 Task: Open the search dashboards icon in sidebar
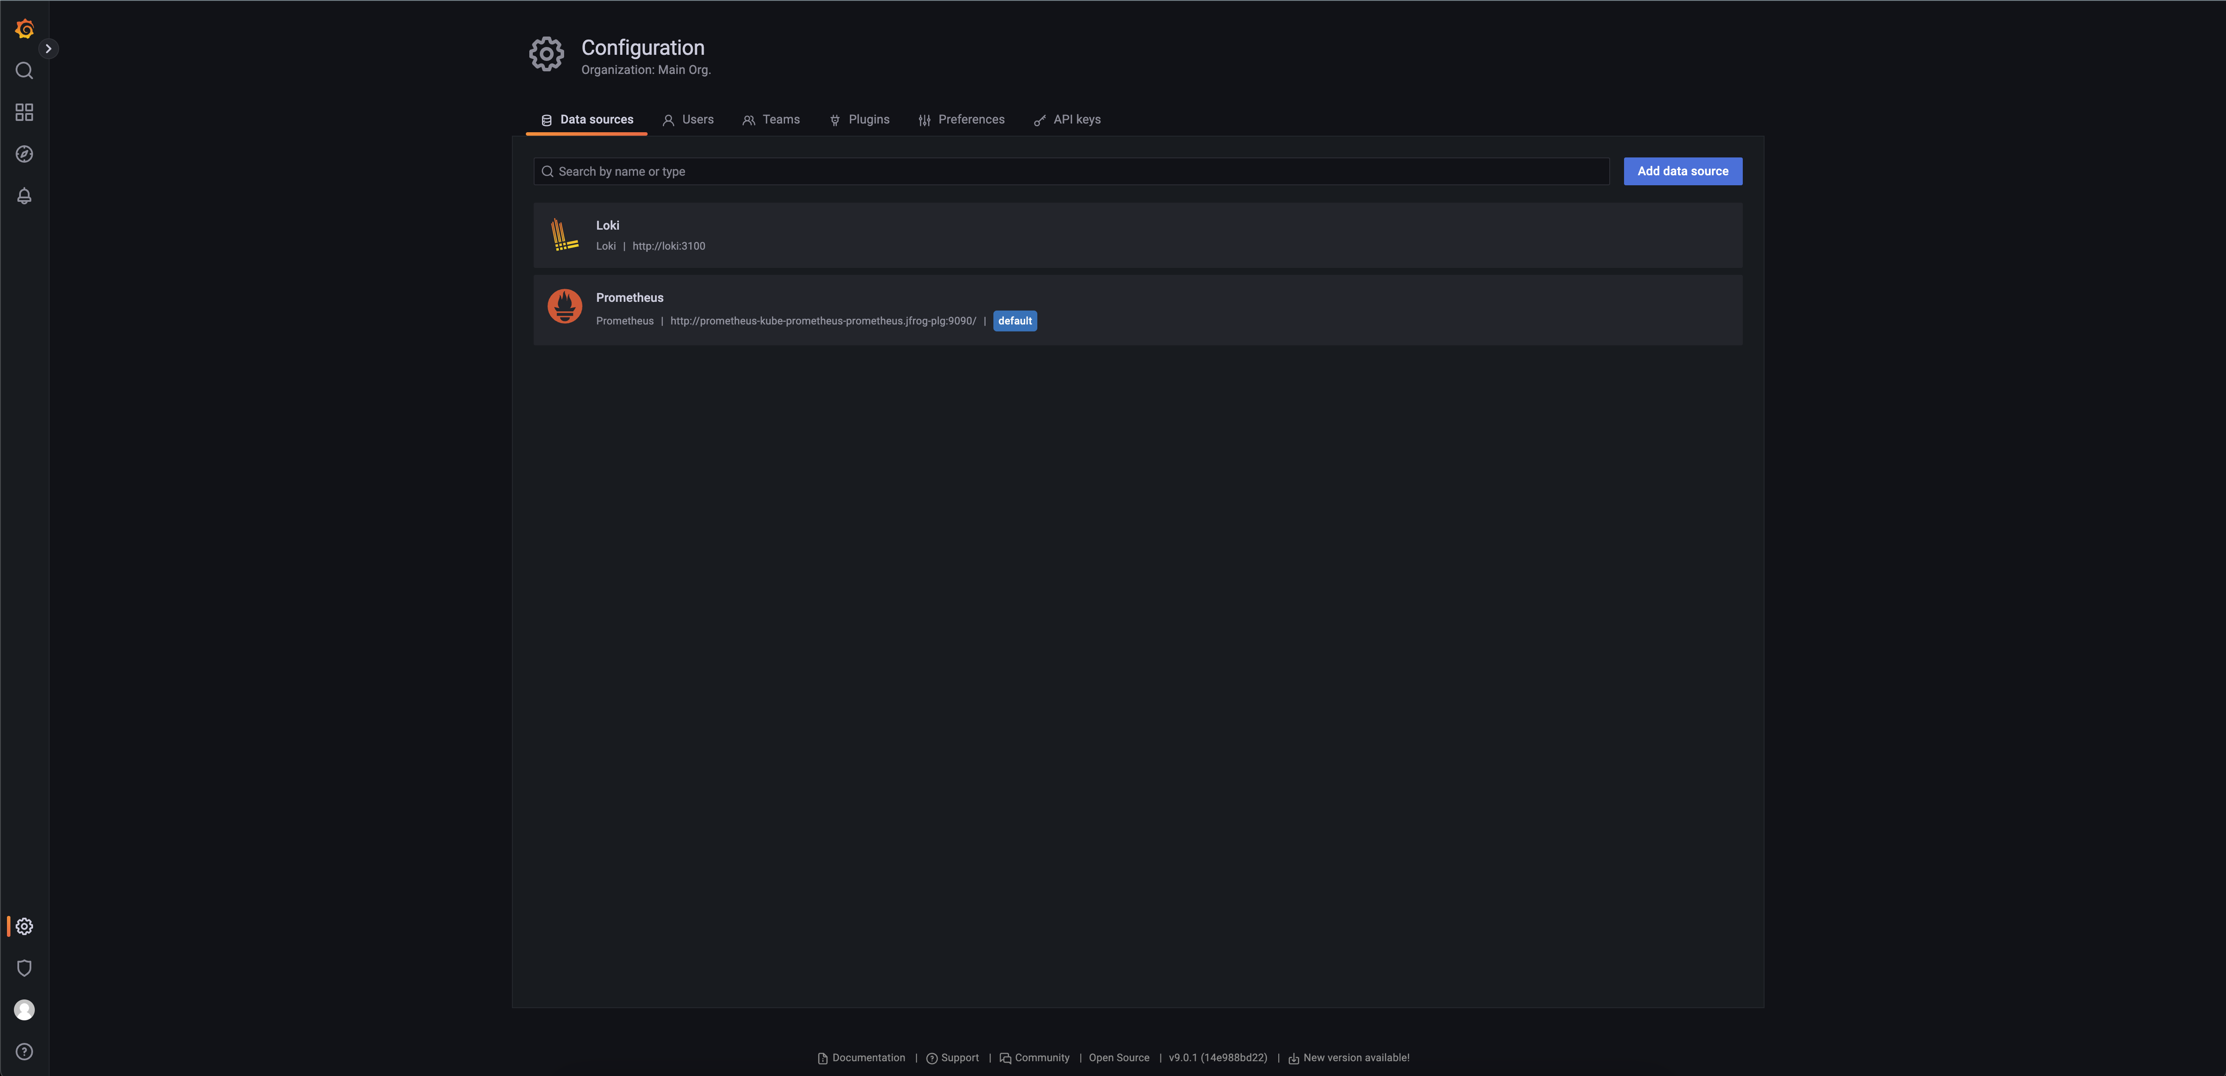24,71
